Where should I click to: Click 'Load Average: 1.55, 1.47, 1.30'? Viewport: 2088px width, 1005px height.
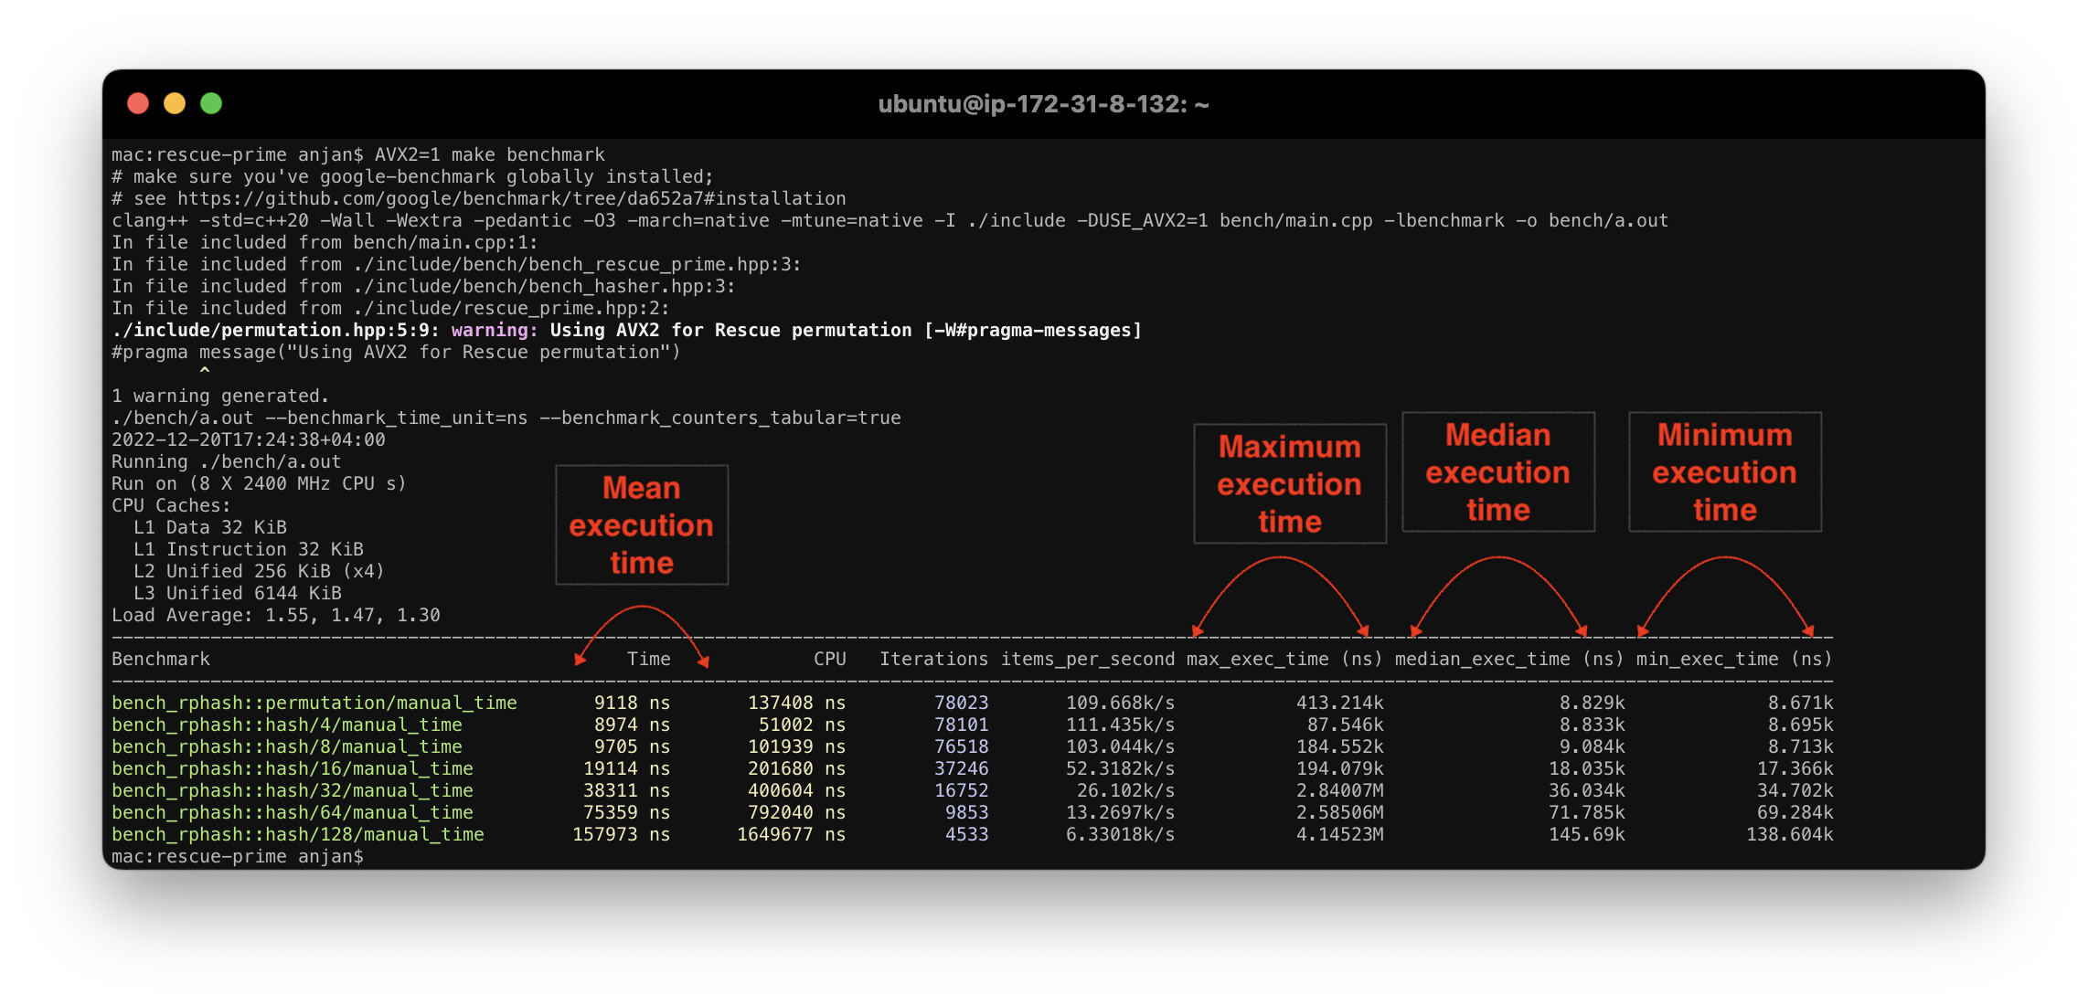point(276,615)
